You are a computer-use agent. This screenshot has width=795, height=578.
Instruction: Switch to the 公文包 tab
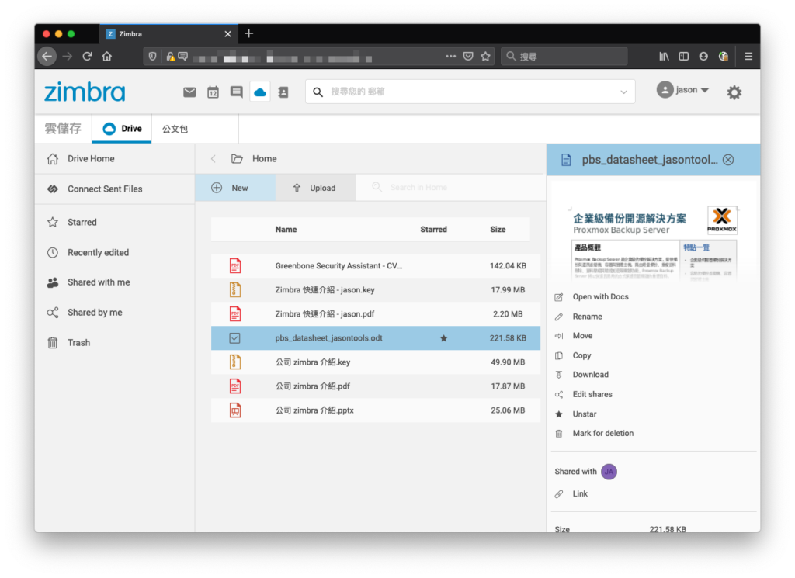pos(175,129)
